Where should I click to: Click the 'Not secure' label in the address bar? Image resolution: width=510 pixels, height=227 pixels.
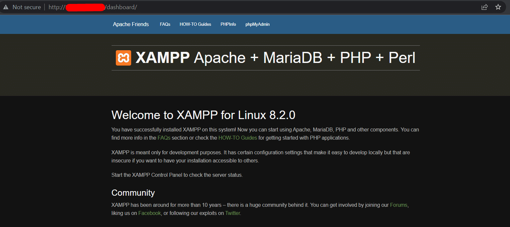click(x=27, y=7)
